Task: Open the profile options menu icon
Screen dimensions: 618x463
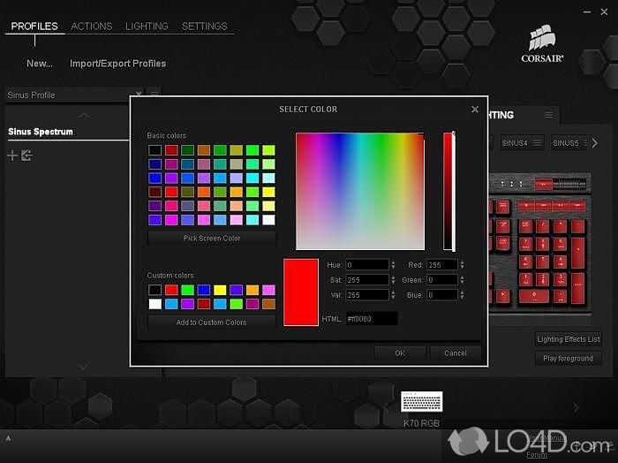Action: click(x=154, y=93)
